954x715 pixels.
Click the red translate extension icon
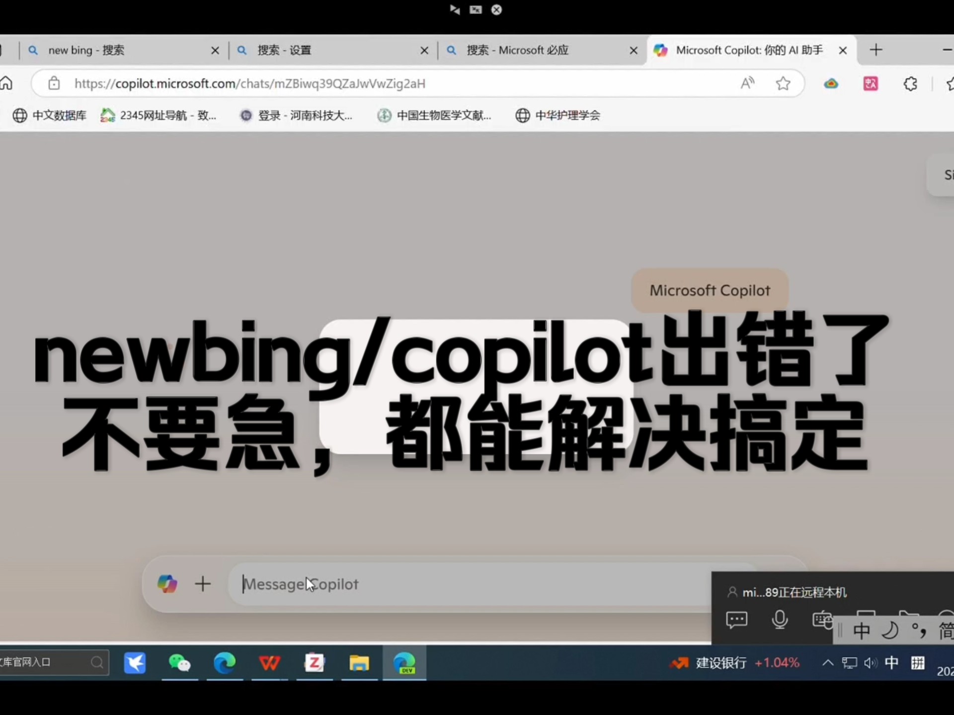[x=871, y=83]
